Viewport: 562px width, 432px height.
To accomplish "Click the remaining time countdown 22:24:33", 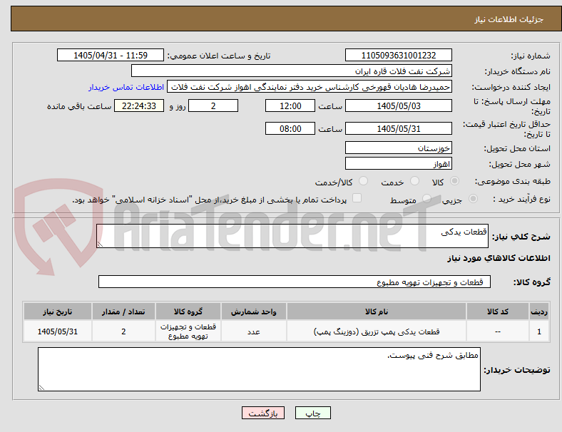I will [139, 106].
